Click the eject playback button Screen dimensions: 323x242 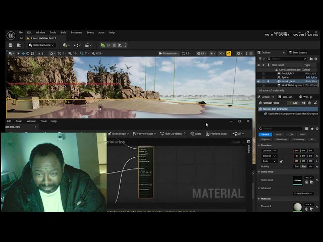(x=120, y=45)
